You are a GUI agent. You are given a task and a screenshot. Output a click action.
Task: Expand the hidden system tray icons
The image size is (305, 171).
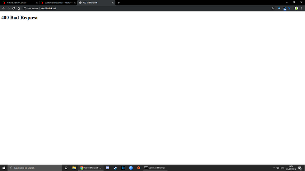274,168
